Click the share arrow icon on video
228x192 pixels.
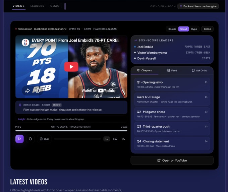coord(27,91)
